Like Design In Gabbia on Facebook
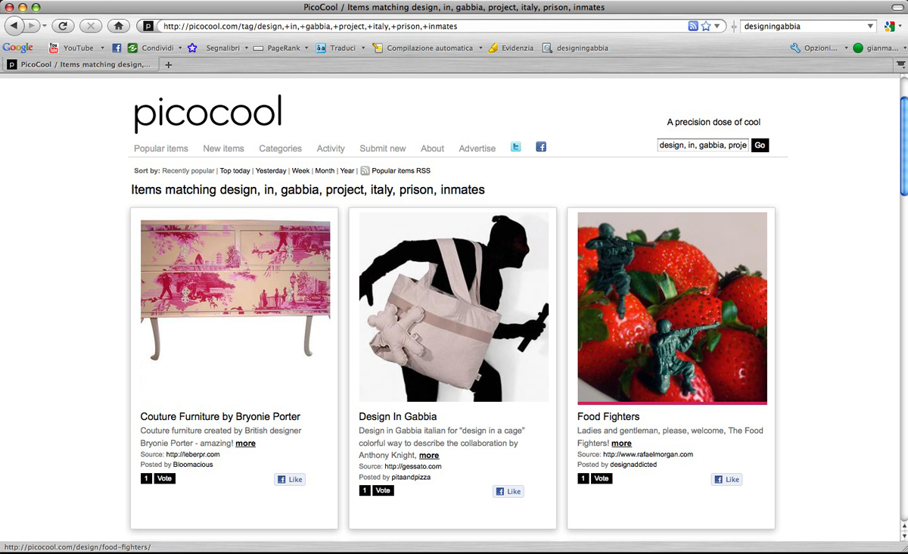Viewport: 908px width, 554px height. coord(508,491)
